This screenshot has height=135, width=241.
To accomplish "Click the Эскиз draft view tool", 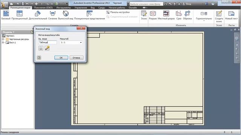I will point(144,15).
